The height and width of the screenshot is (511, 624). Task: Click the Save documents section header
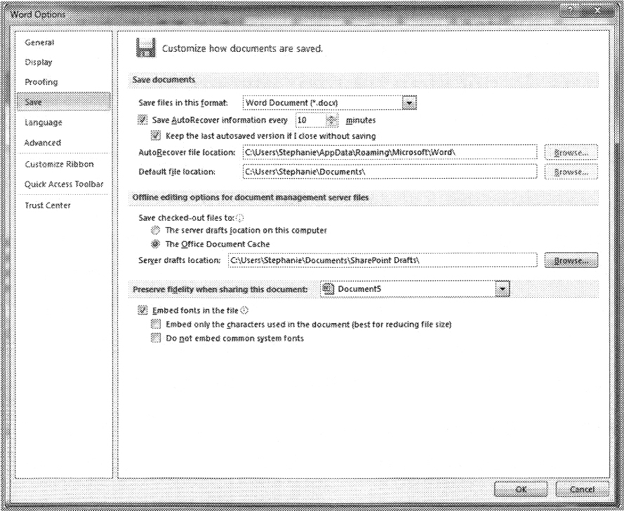[164, 79]
